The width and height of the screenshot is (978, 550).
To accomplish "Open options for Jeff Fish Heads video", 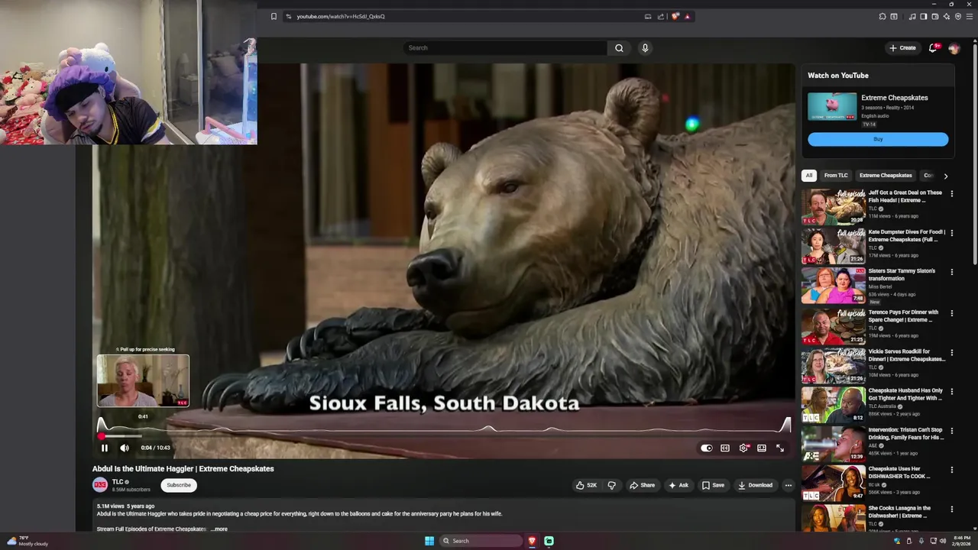I will pyautogui.click(x=952, y=194).
